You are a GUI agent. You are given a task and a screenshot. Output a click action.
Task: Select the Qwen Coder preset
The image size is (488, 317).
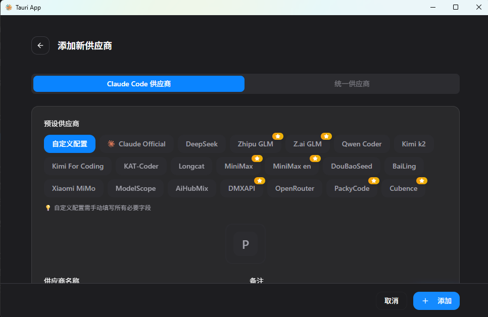coord(362,144)
